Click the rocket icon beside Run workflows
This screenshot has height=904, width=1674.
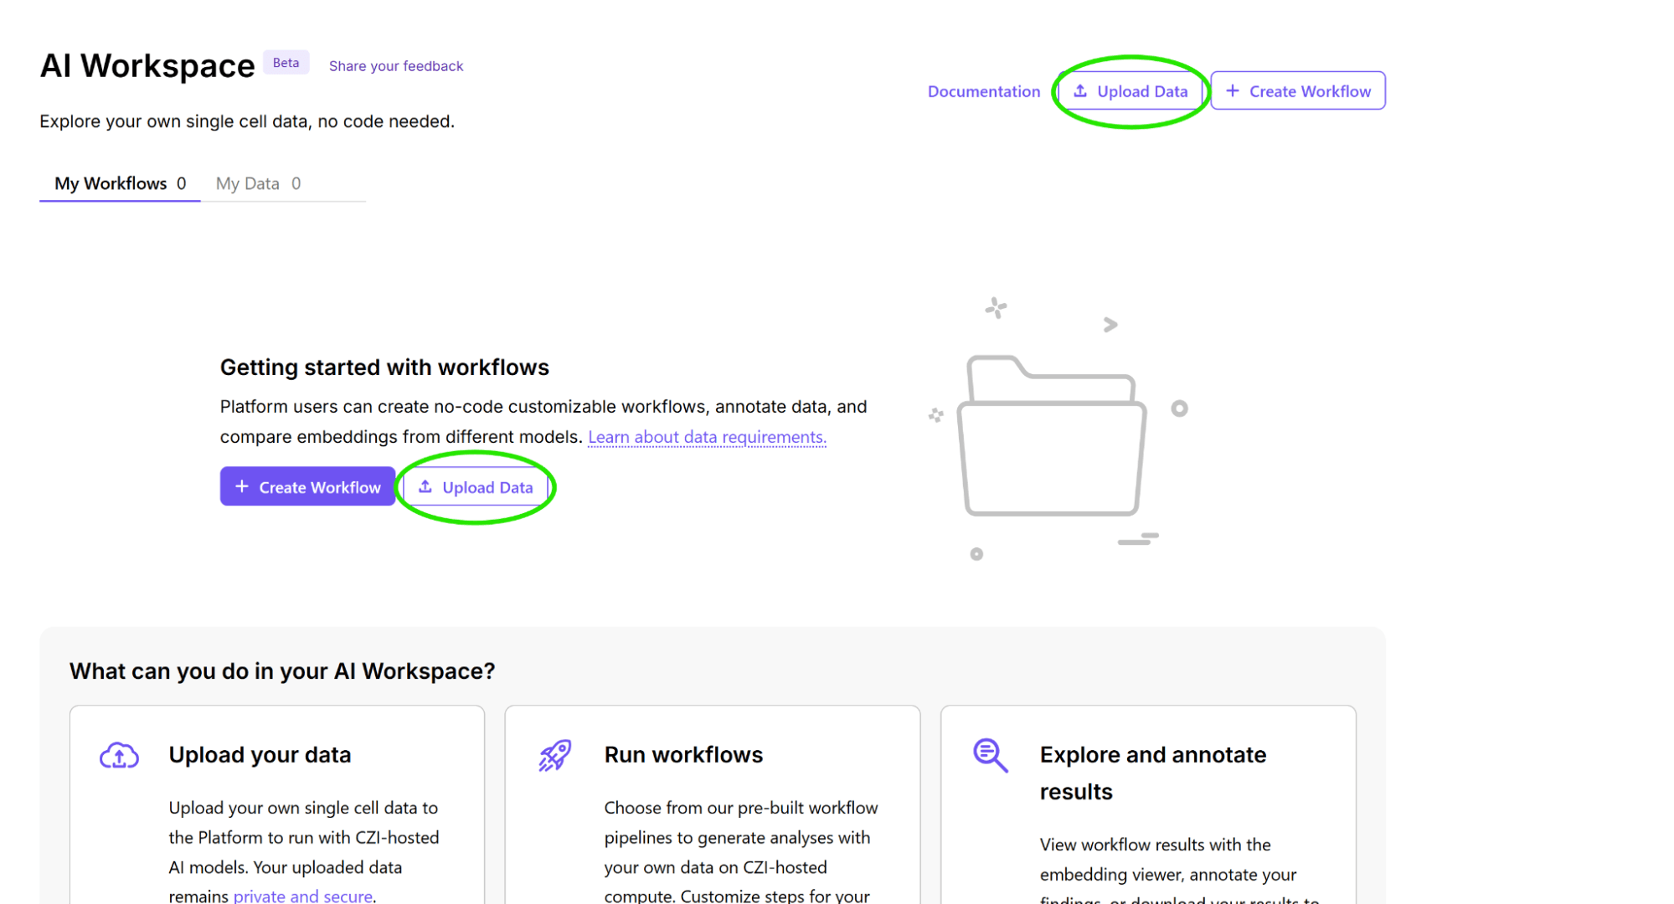coord(554,755)
